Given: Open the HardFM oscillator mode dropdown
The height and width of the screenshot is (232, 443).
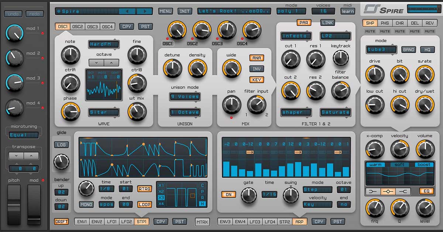Looking at the screenshot, I should coord(104,45).
